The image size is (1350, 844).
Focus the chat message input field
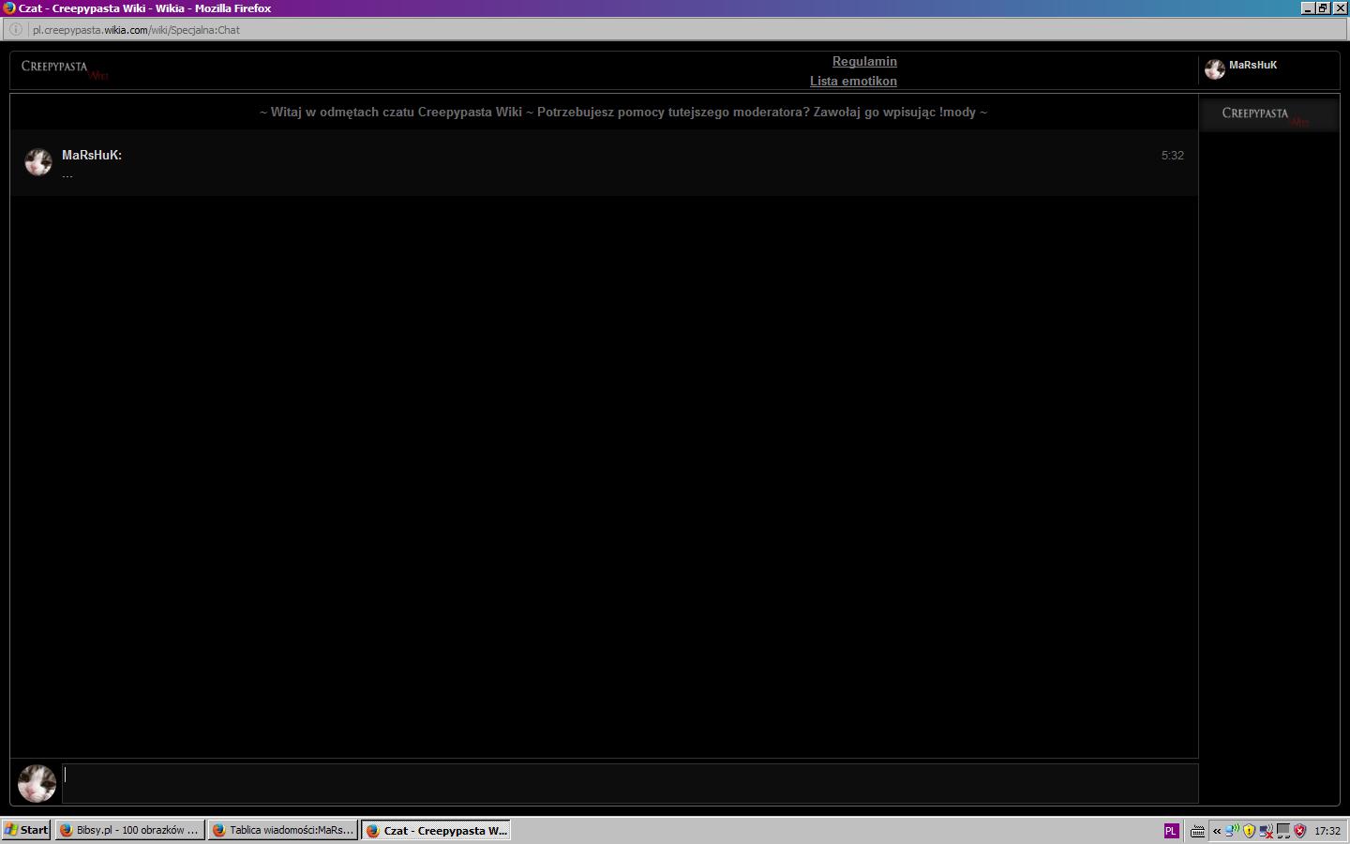629,783
